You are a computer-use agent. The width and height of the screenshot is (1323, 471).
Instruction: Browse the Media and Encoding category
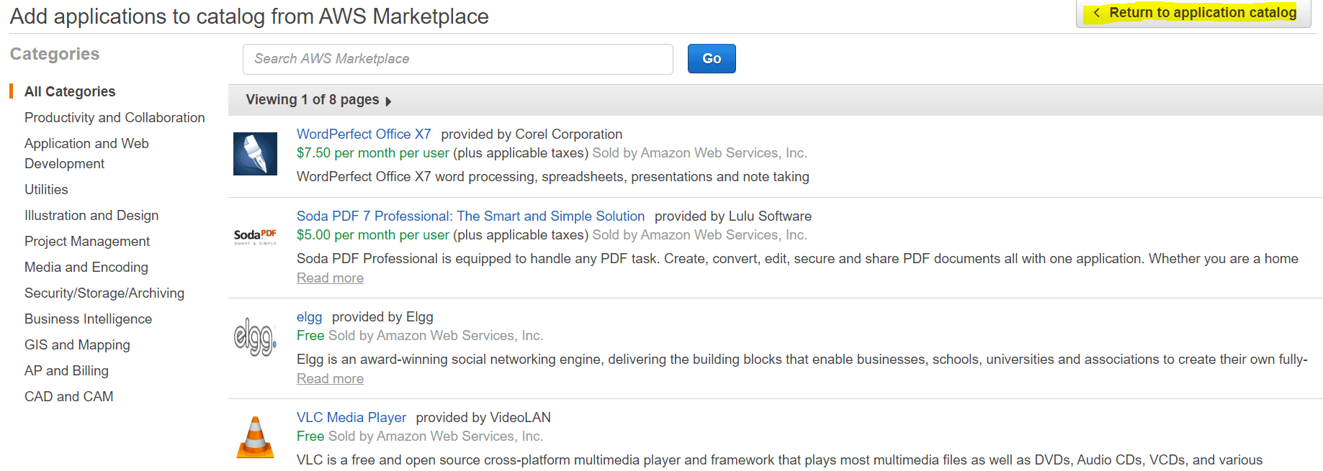tap(86, 267)
